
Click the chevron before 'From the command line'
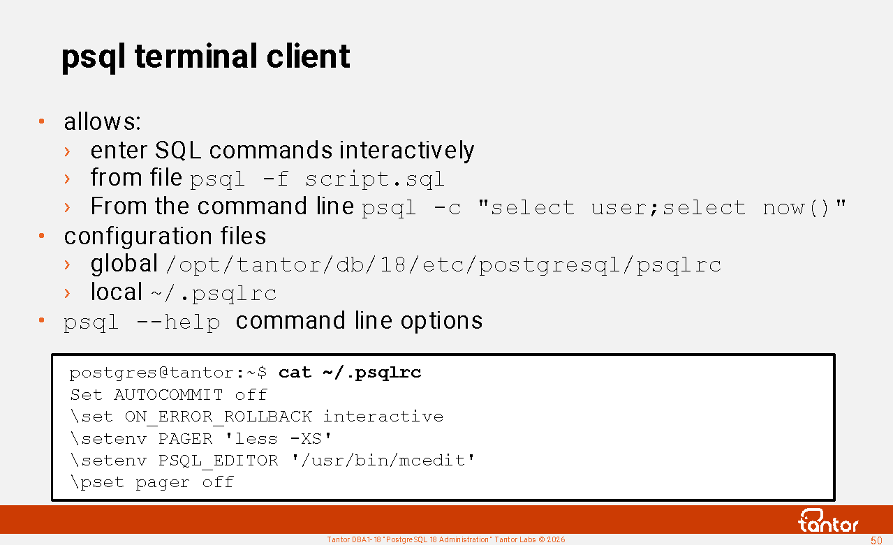(67, 207)
